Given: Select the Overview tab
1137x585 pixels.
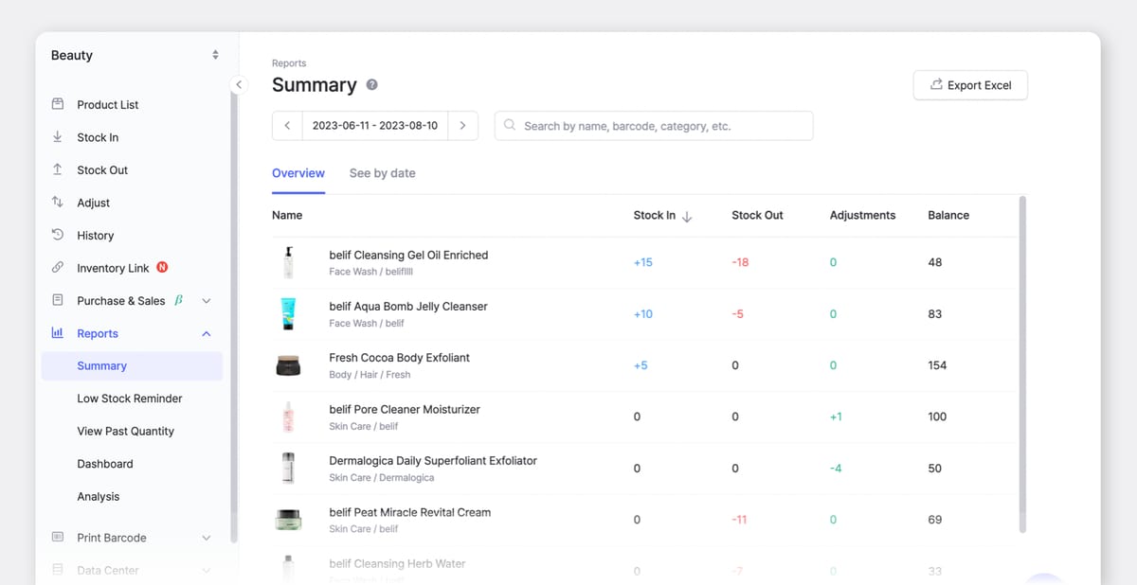Looking at the screenshot, I should coord(298,173).
